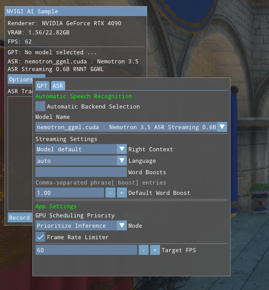Click the 'ASR: nemotron_ggml.cuda' status line

[73, 65]
